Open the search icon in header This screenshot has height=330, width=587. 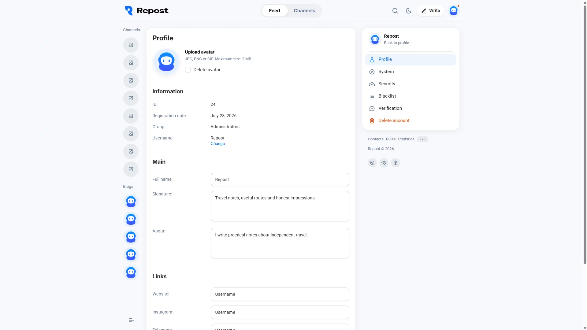pos(395,11)
